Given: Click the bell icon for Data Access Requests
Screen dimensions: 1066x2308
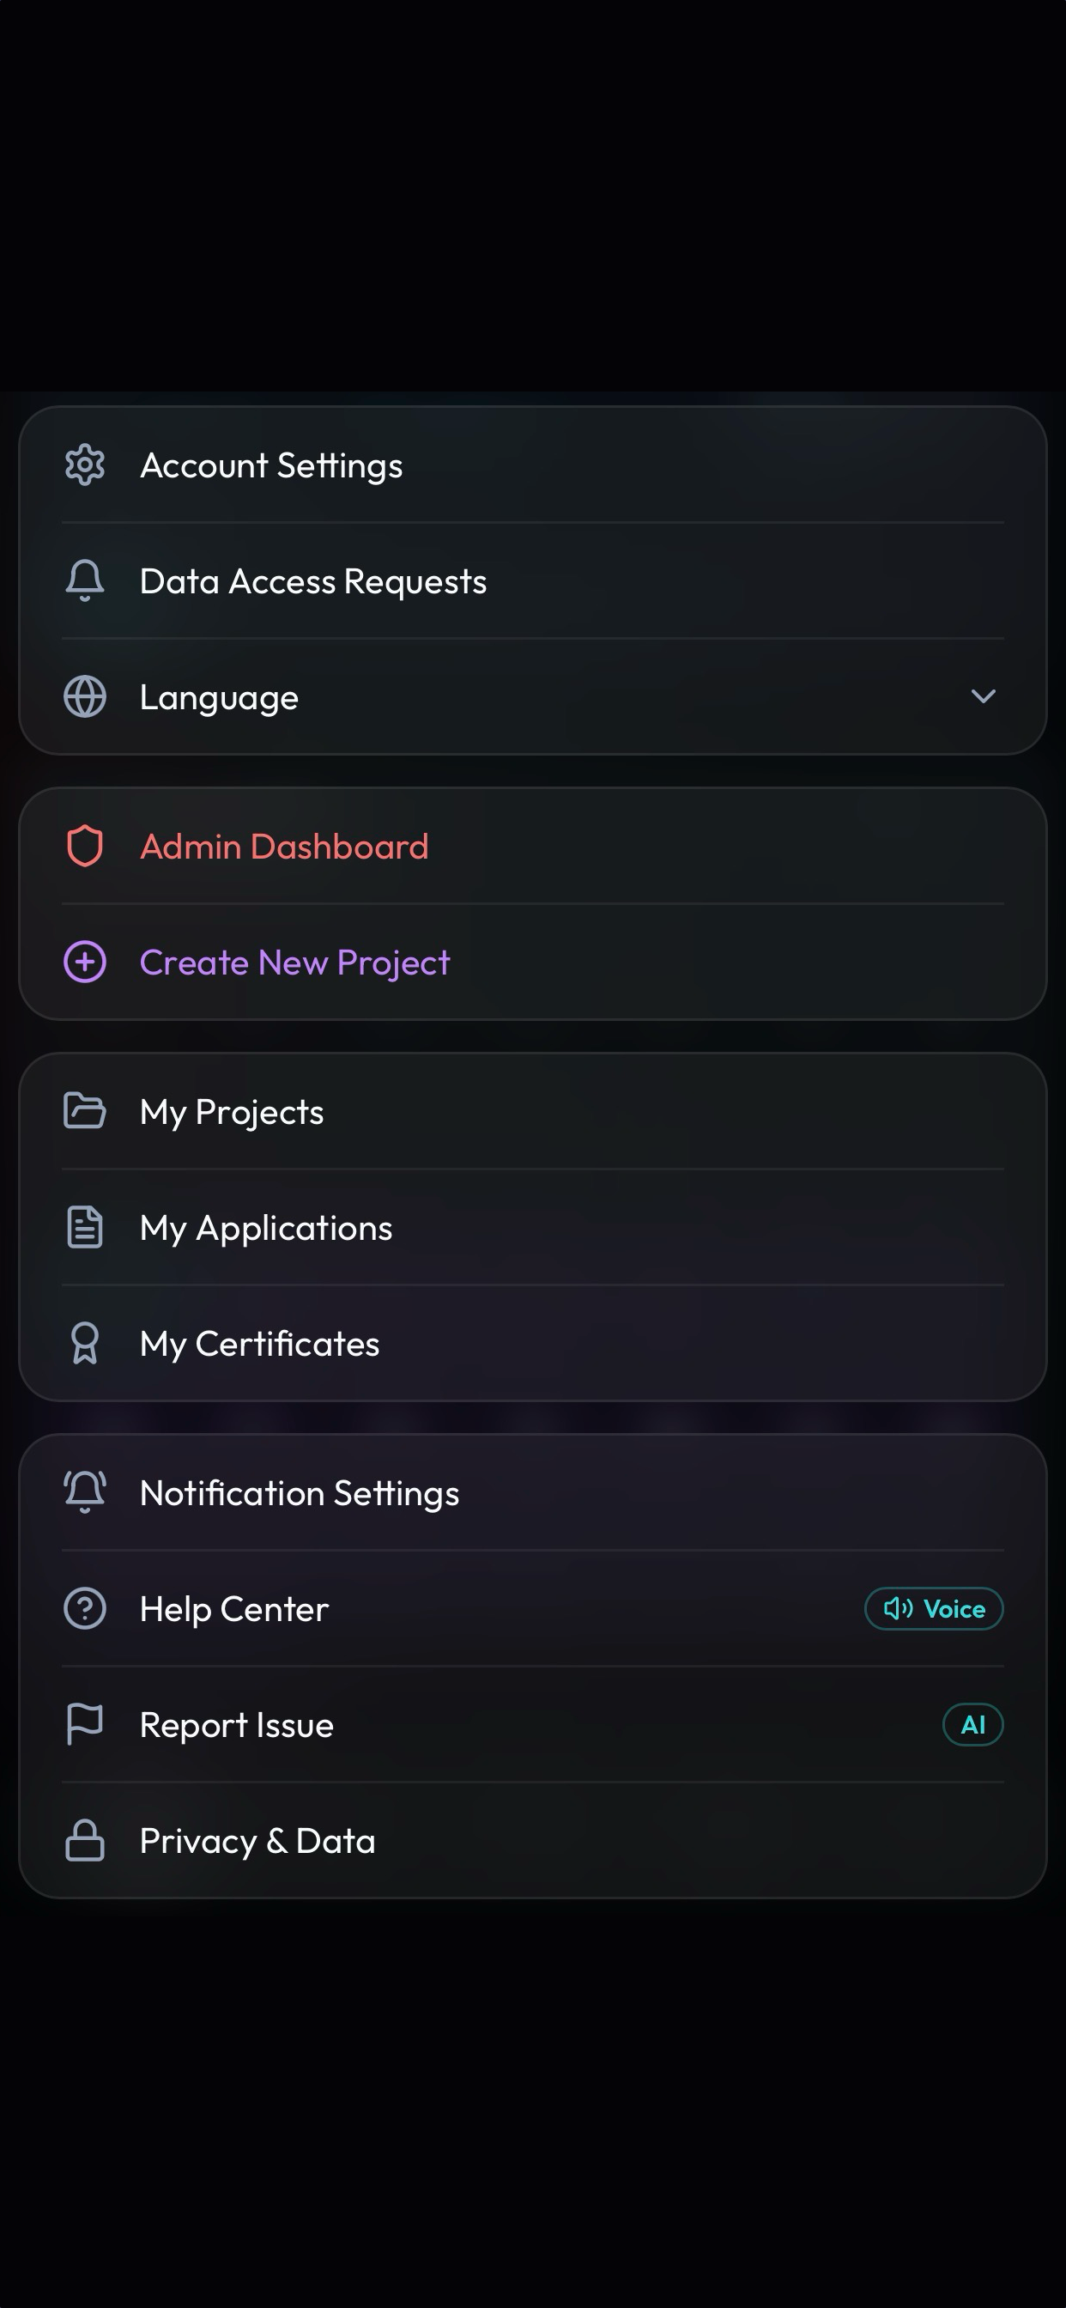Looking at the screenshot, I should (x=85, y=580).
